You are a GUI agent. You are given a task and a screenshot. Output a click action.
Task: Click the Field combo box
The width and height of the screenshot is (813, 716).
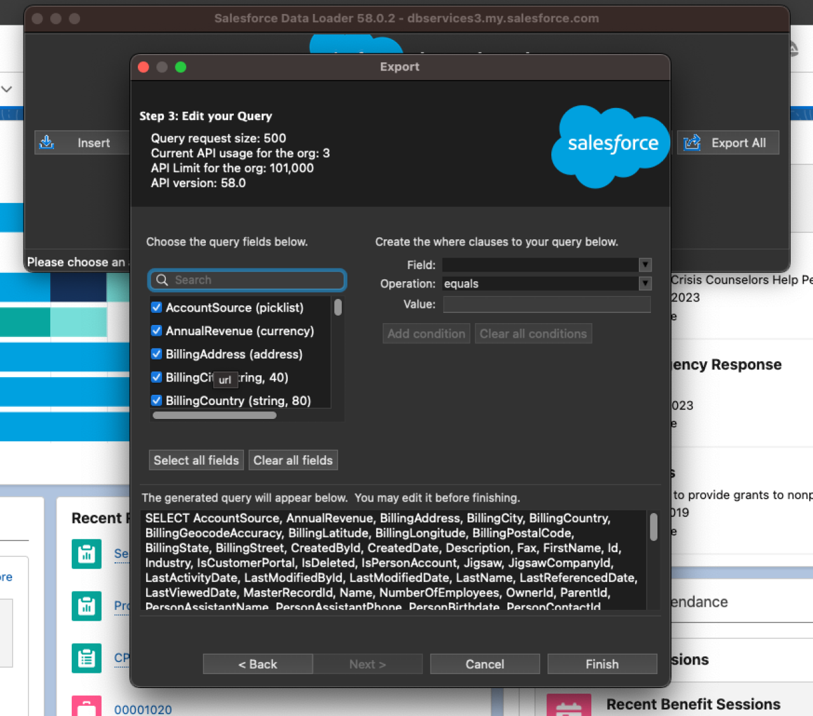coord(547,265)
